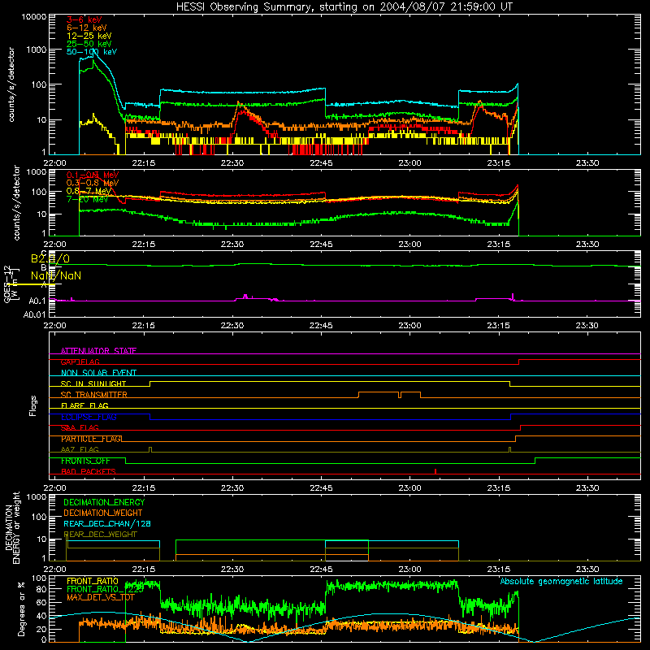
Task: Click the SC_IN_SUNLIGHT flag label
Action: [x=93, y=383]
